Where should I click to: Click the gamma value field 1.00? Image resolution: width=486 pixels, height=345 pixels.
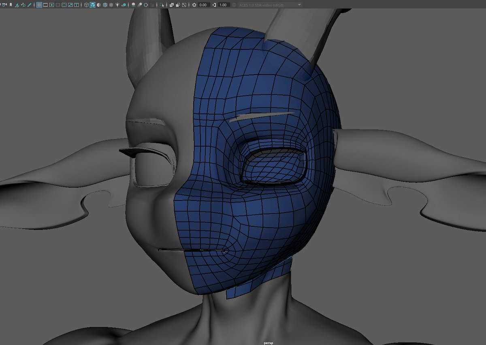224,5
